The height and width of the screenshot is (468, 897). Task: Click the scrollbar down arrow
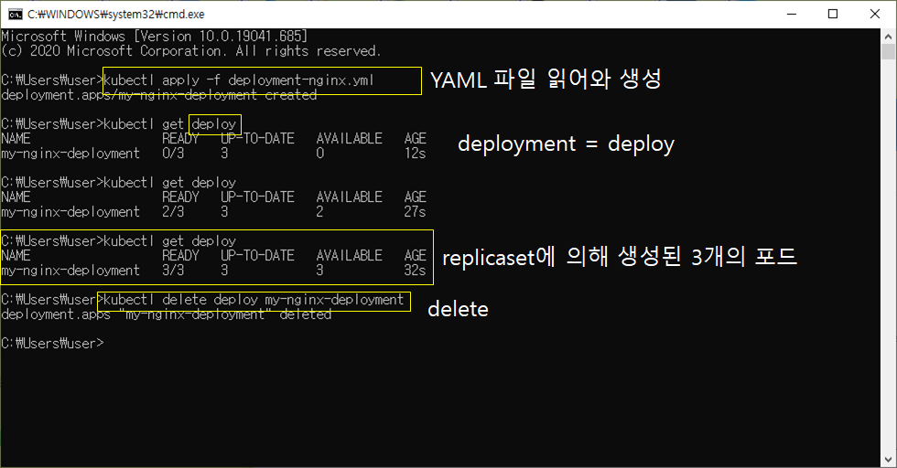[x=888, y=460]
